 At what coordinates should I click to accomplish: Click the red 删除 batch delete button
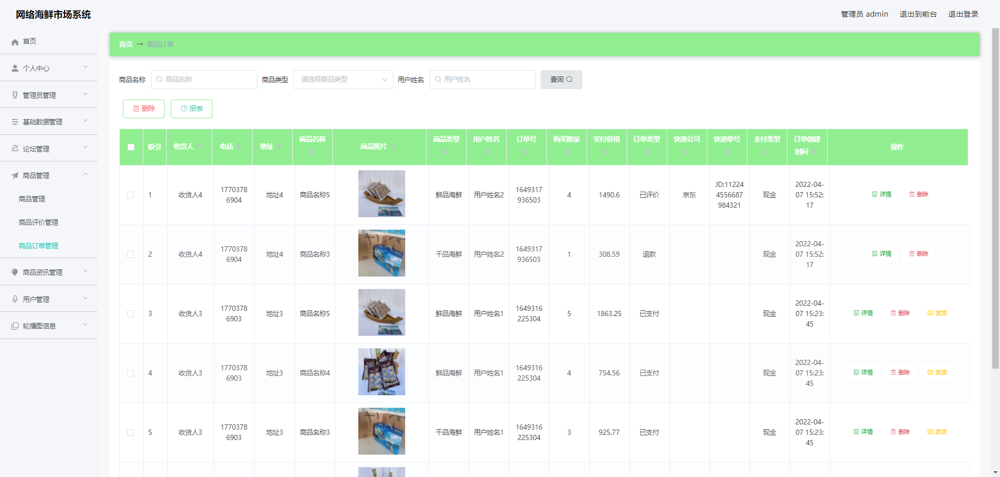[x=144, y=108]
